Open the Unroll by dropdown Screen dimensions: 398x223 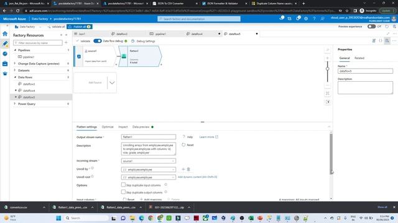coord(149,169)
